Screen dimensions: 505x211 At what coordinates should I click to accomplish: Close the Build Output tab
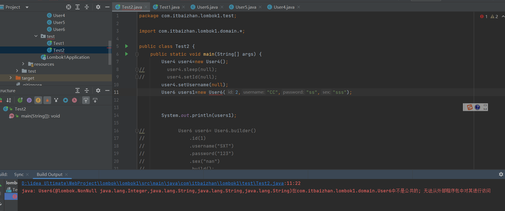(x=66, y=175)
